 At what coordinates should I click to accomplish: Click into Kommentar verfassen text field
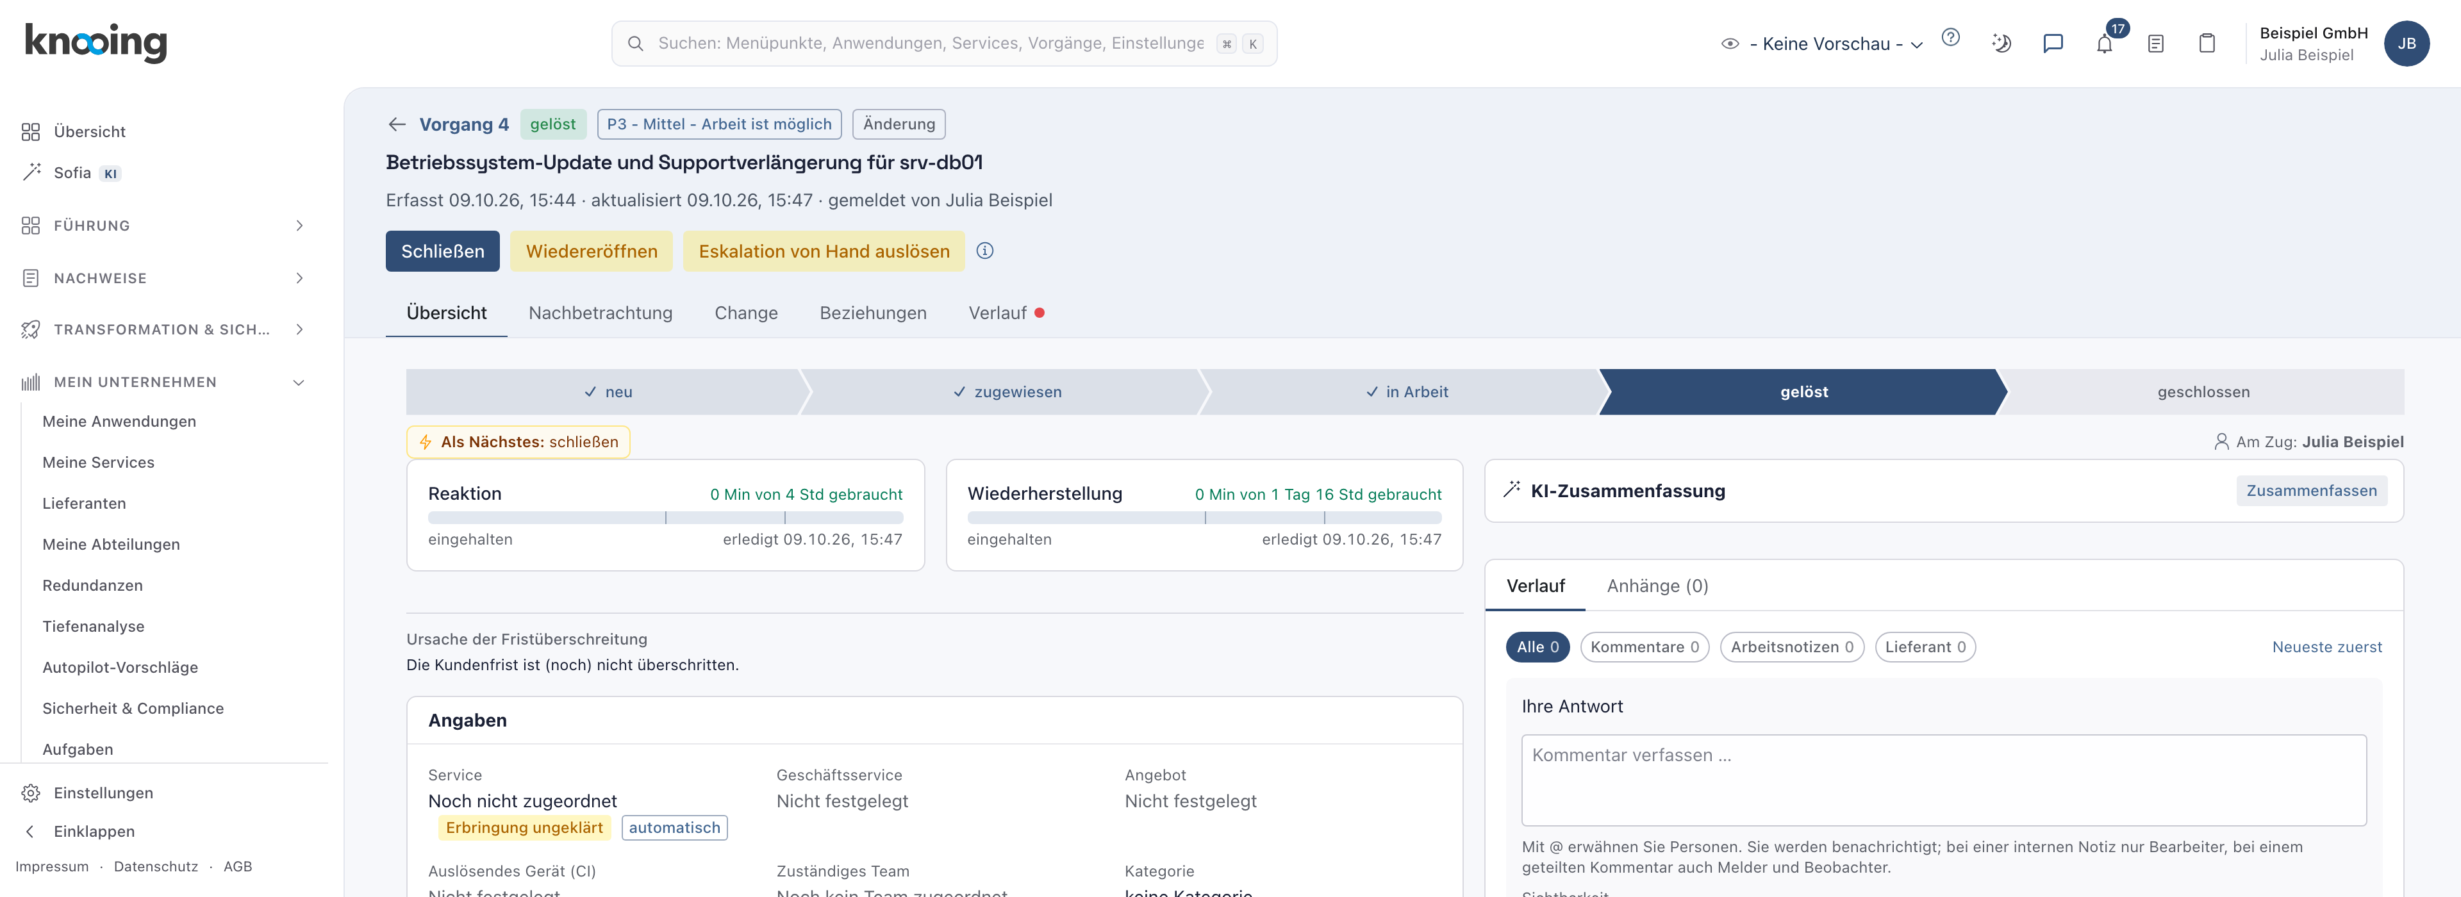point(1943,780)
